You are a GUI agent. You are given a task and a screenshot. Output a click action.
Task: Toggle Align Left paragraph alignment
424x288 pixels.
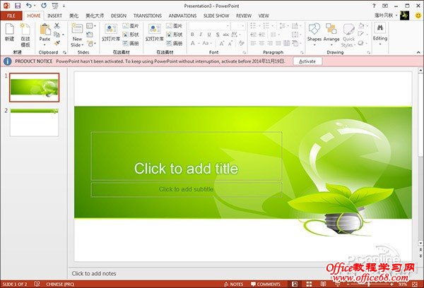click(x=253, y=43)
